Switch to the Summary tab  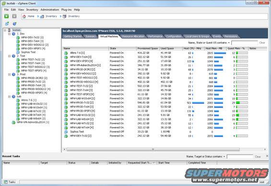tap(90, 36)
